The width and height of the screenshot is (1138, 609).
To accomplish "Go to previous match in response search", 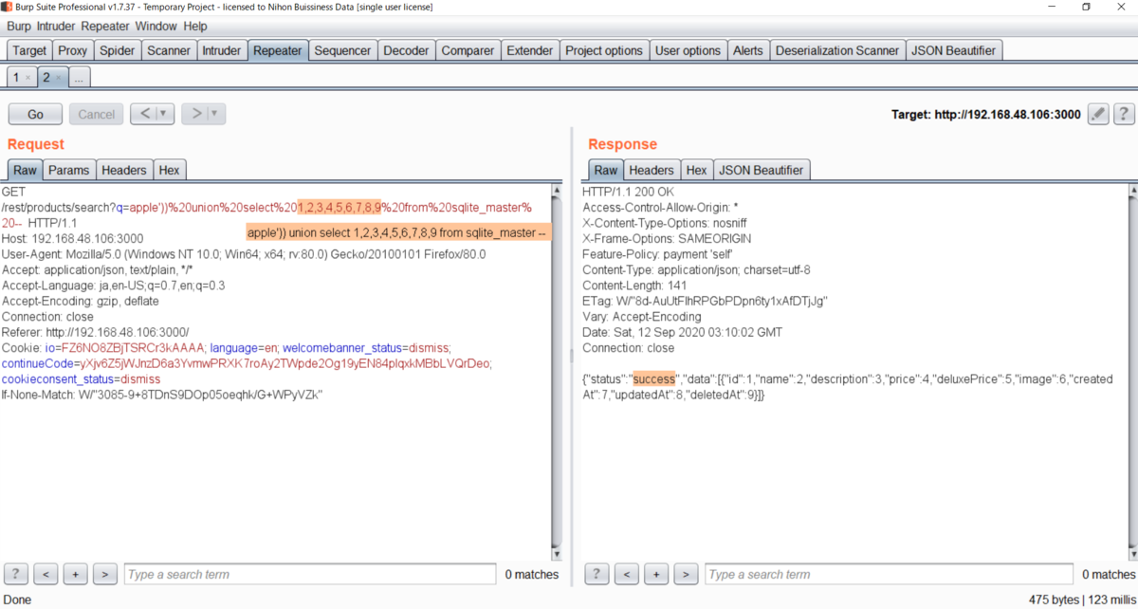I will 626,574.
